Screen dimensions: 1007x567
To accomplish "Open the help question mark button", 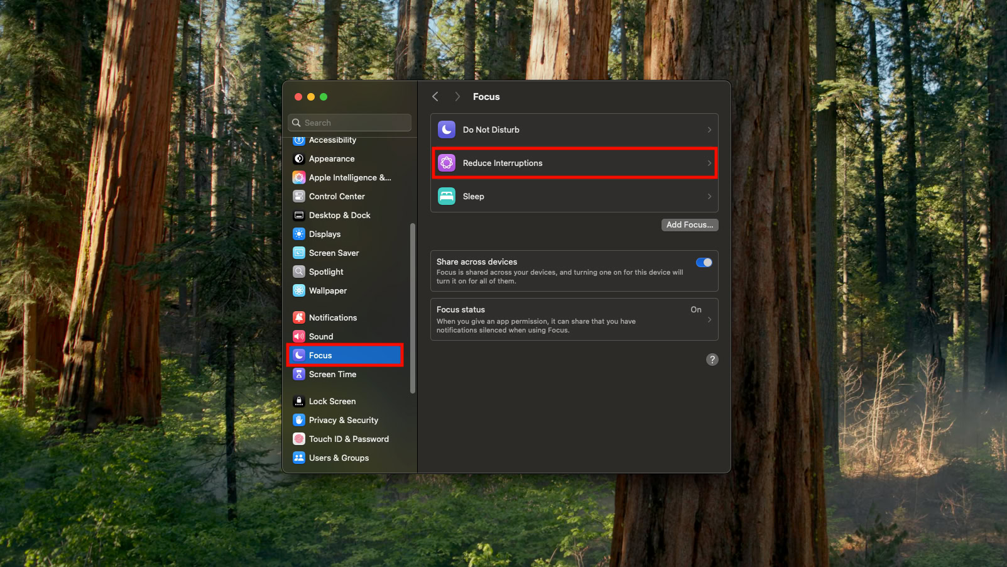I will 712,360.
